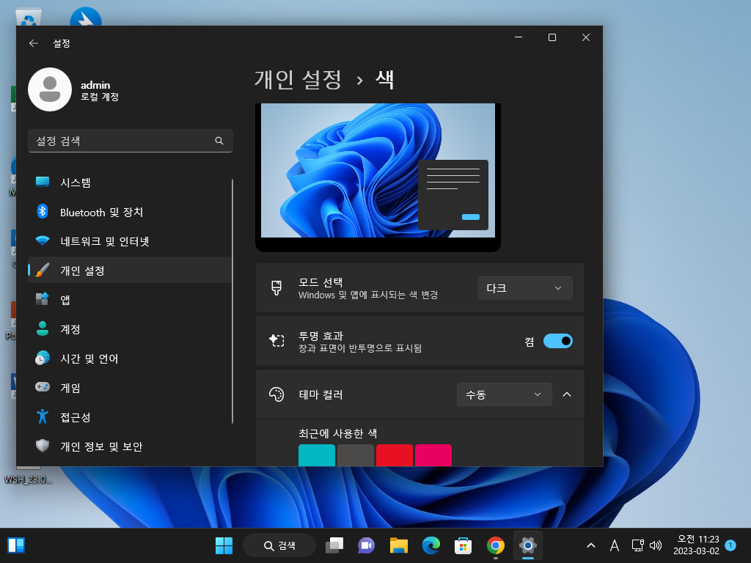Pick the red recent color swatch
The width and height of the screenshot is (751, 563).
(394, 455)
